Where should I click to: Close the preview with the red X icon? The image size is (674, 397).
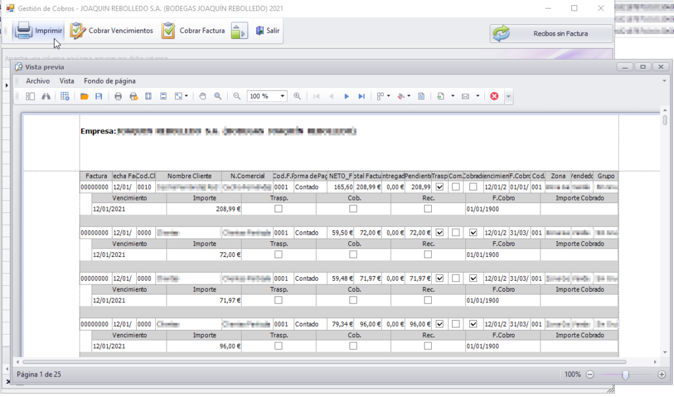point(494,97)
